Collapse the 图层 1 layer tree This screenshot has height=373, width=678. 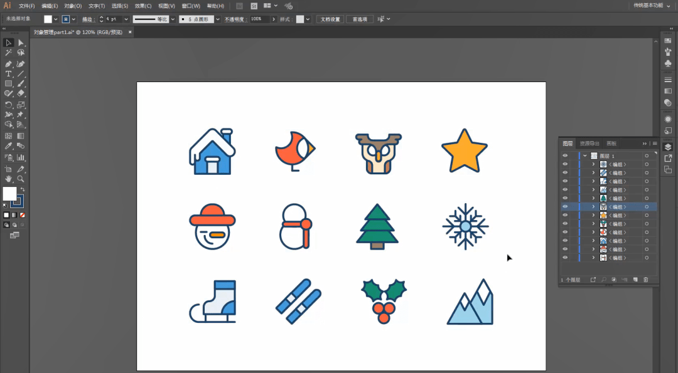point(585,156)
